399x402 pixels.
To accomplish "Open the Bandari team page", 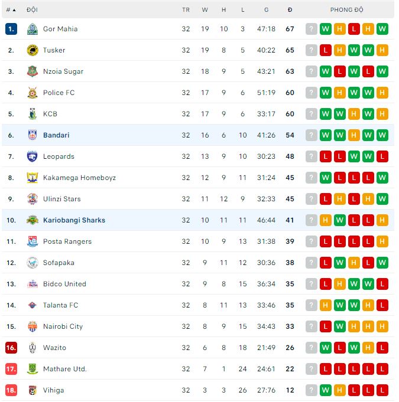I will tap(56, 135).
